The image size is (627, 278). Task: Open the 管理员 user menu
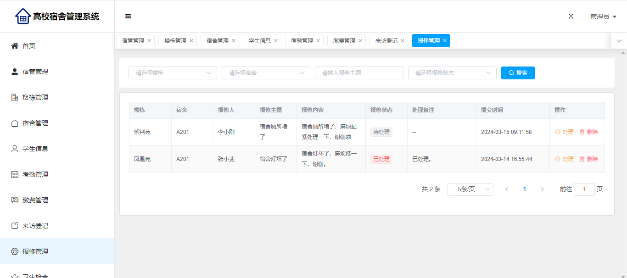point(603,17)
